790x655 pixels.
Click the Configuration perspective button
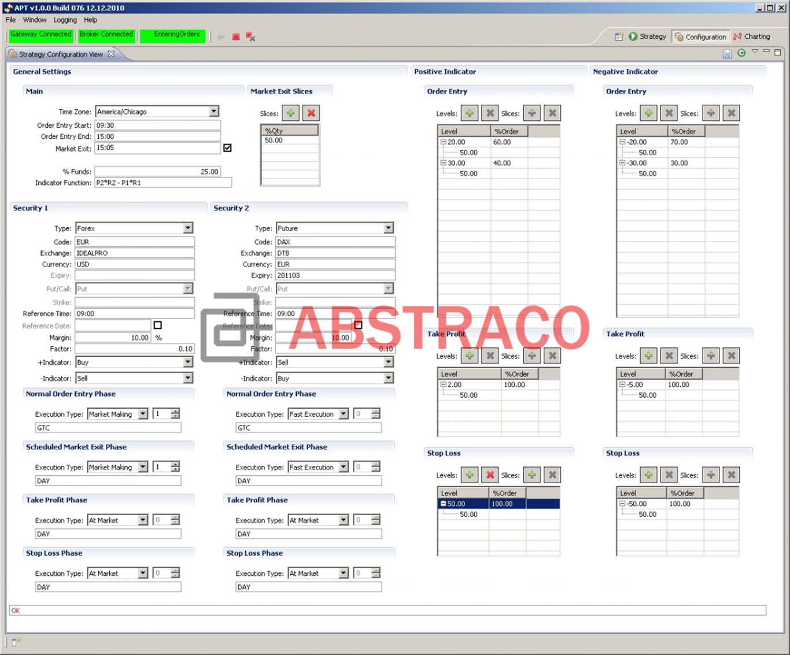click(700, 36)
